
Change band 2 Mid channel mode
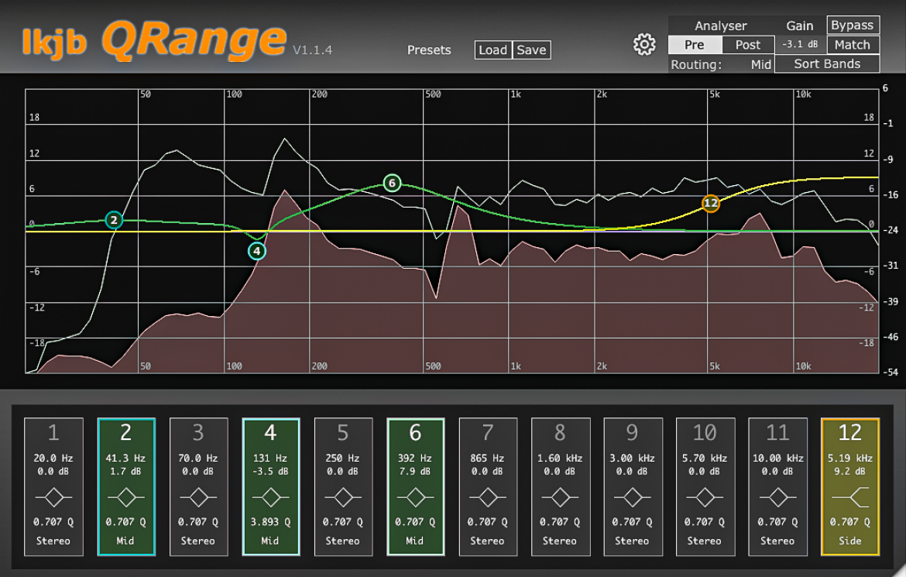(x=125, y=541)
